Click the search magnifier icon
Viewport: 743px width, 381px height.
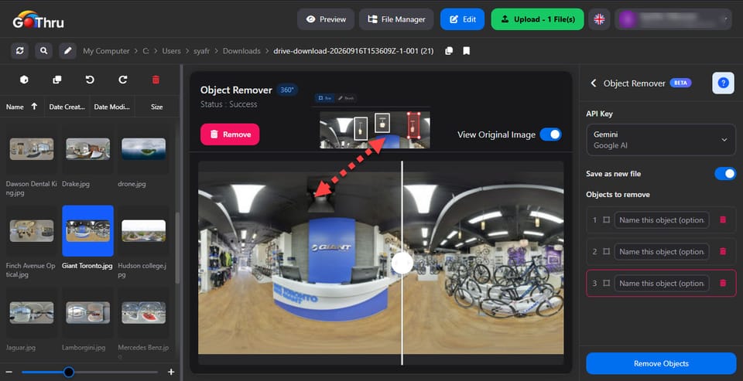43,51
